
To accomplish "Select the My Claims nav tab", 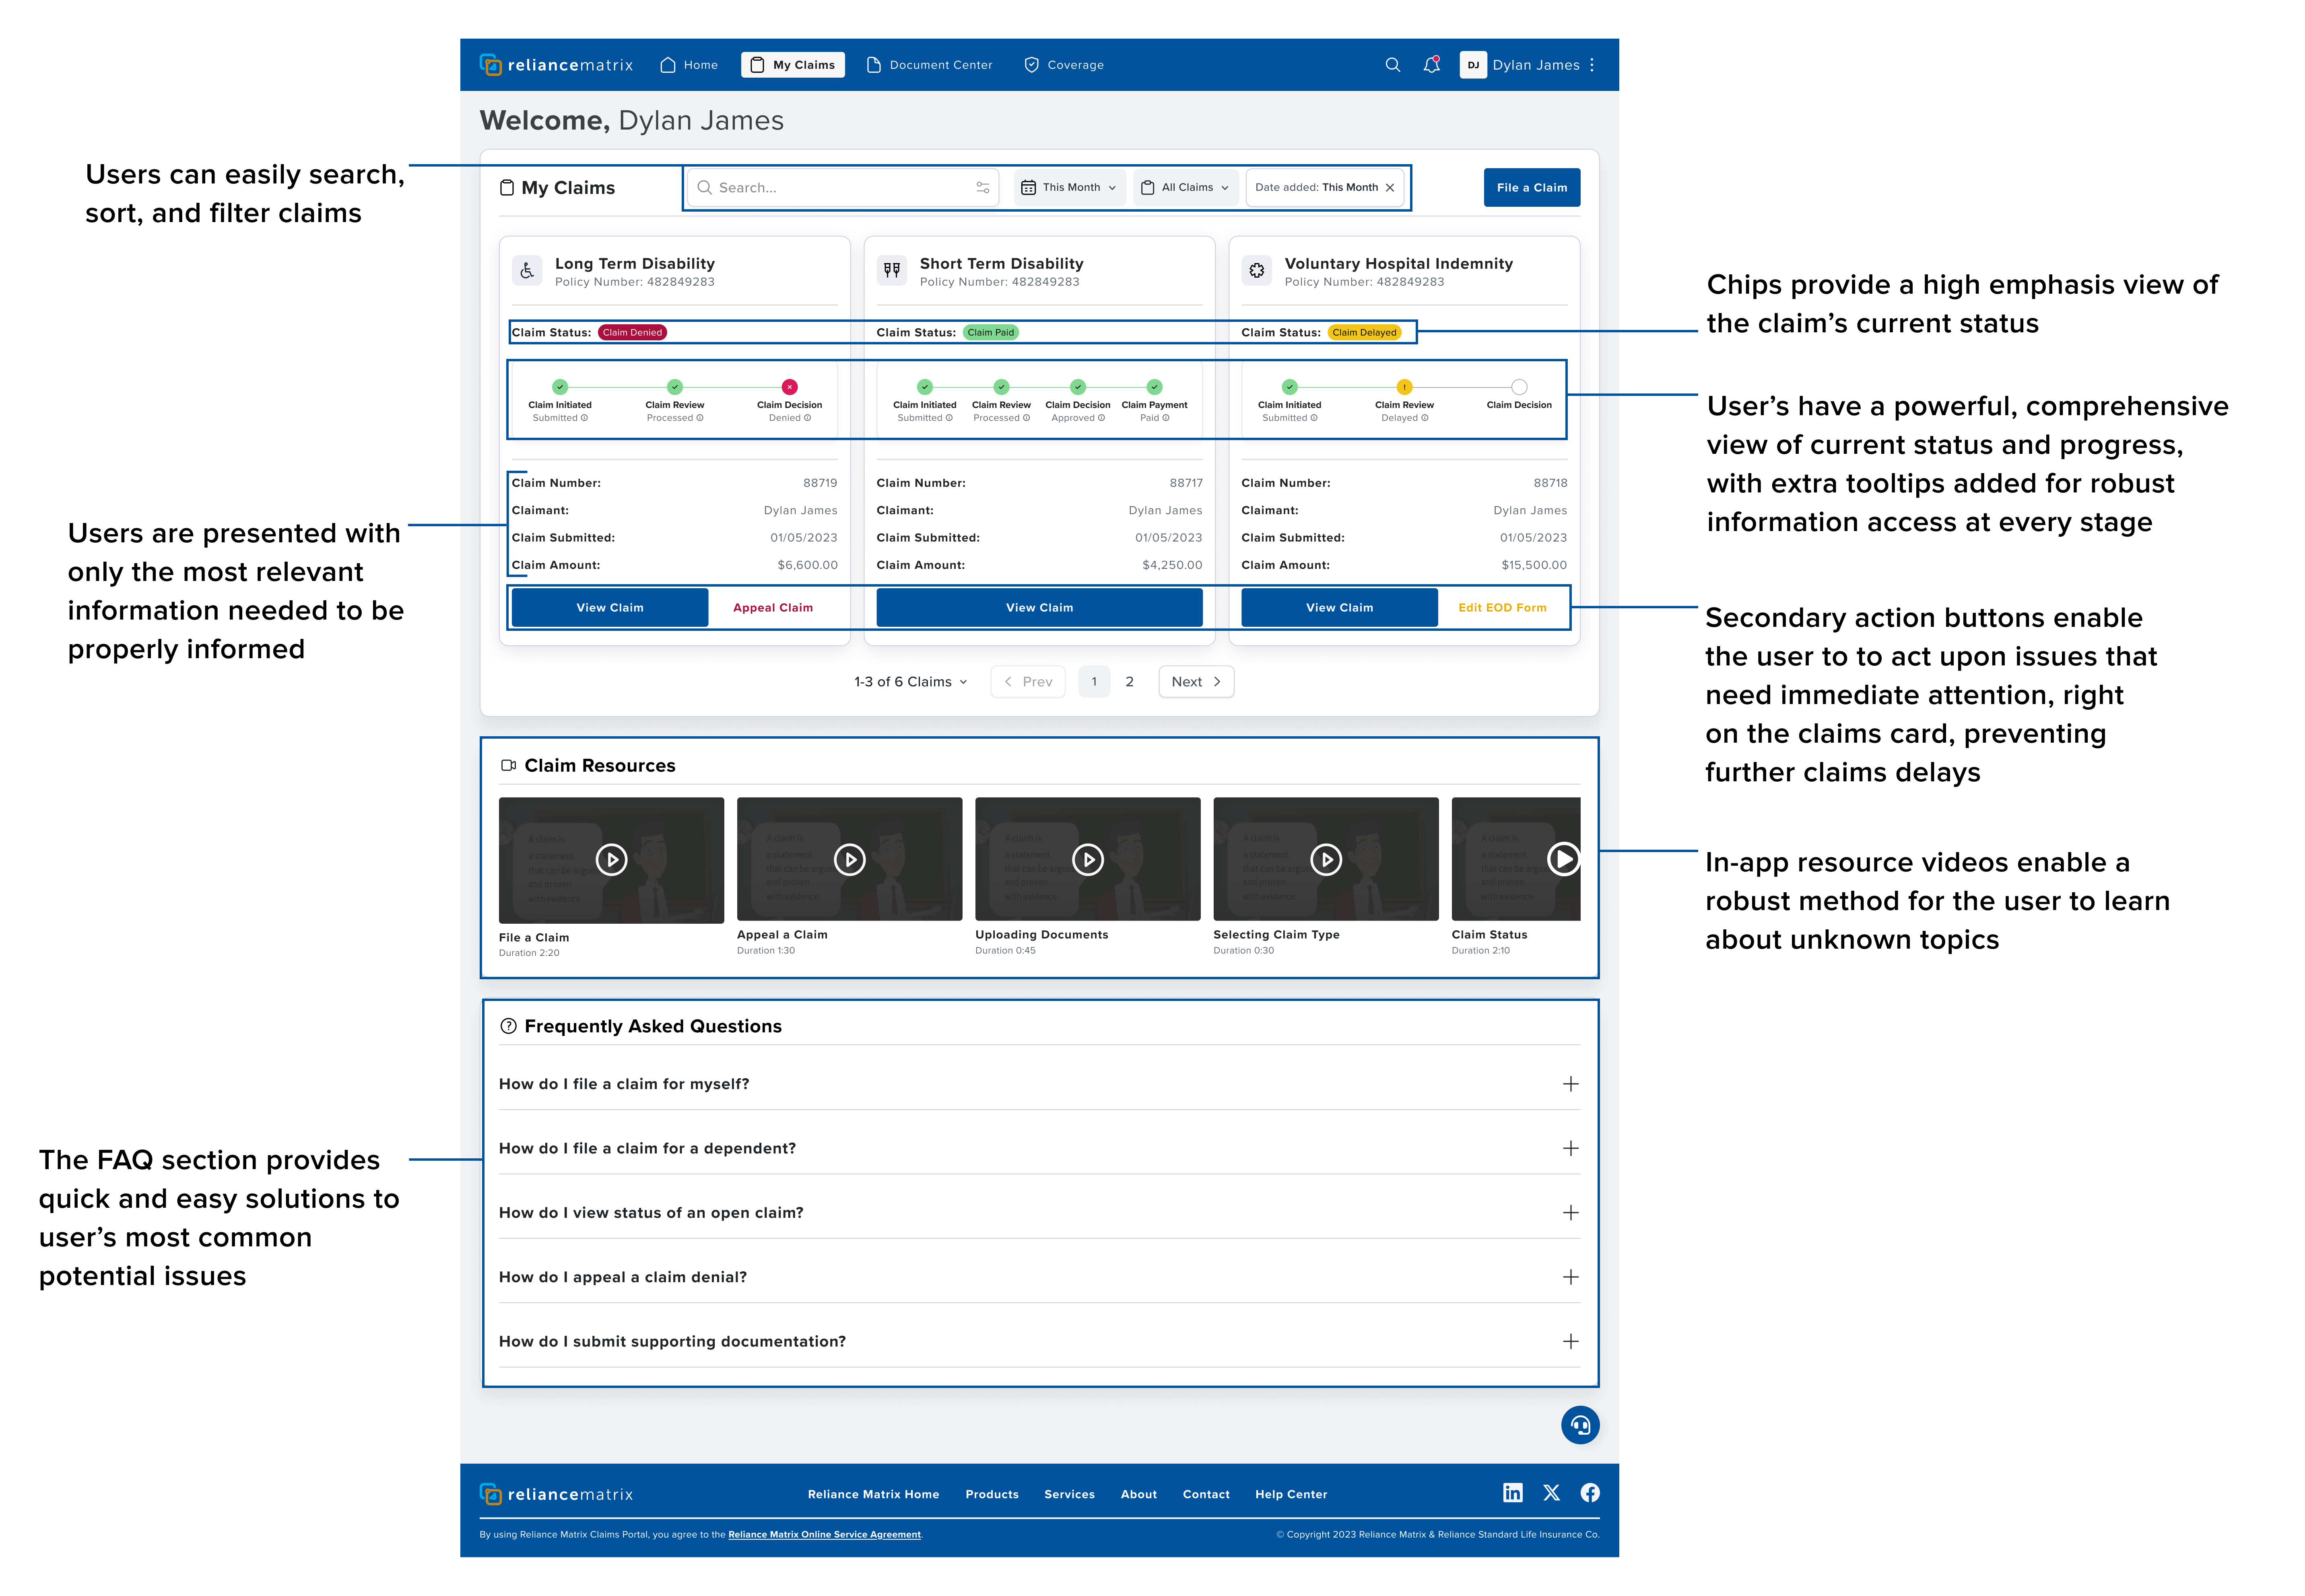I will pyautogui.click(x=793, y=65).
